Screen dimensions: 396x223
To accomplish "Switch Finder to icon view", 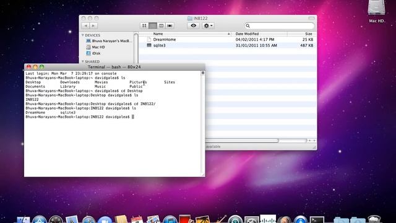I will coord(144,25).
